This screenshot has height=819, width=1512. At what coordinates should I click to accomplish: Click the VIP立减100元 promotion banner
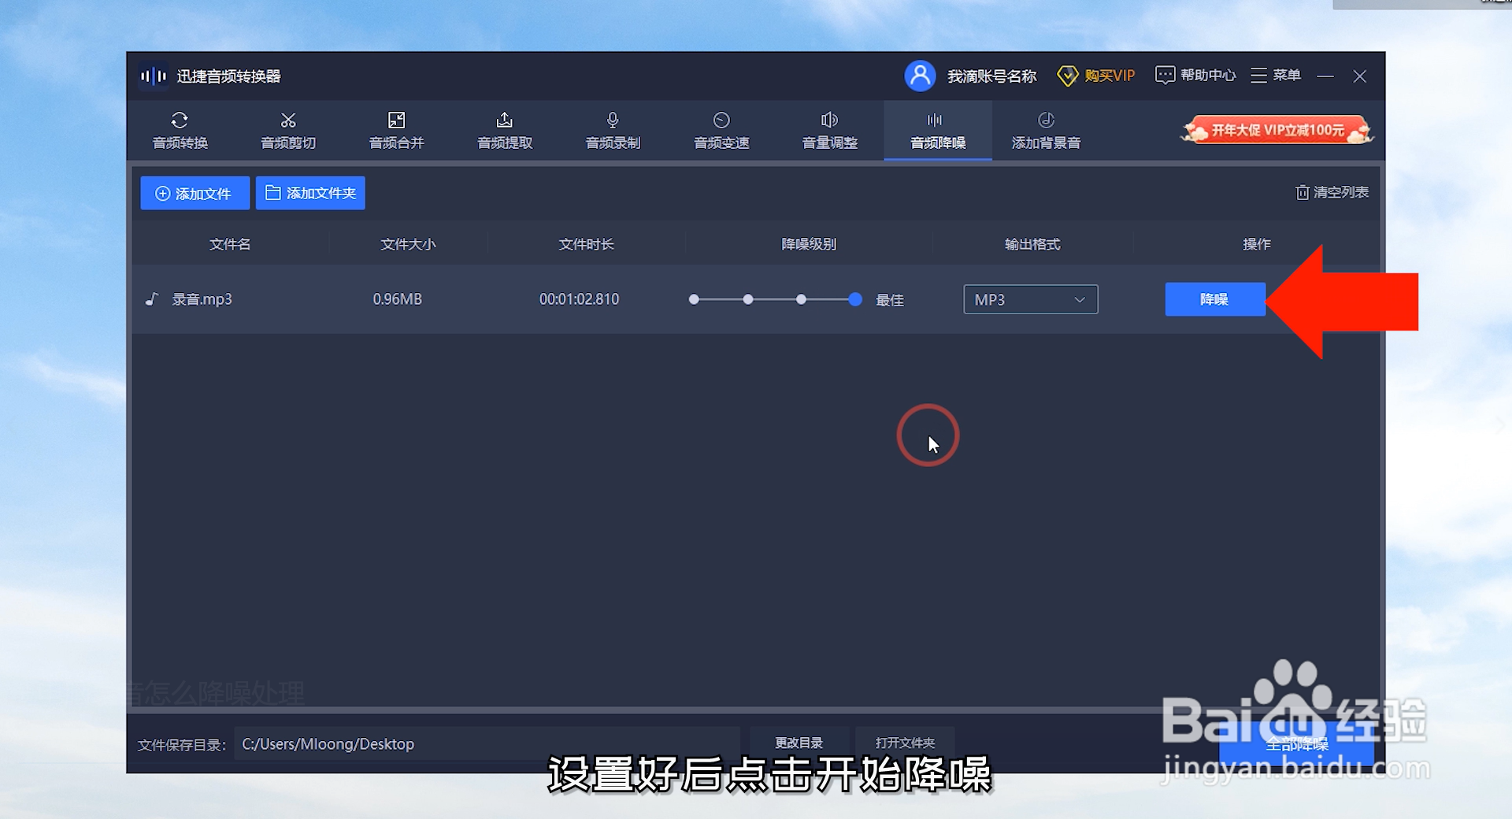[x=1277, y=130]
